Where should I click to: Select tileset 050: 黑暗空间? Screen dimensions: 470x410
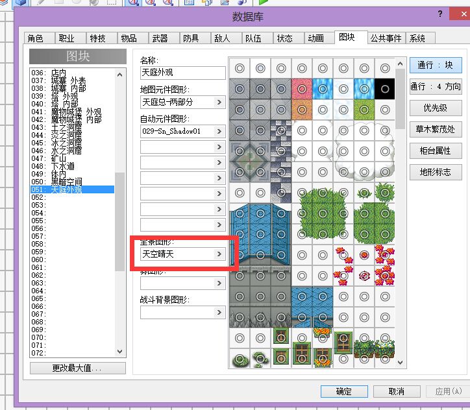[x=72, y=182]
